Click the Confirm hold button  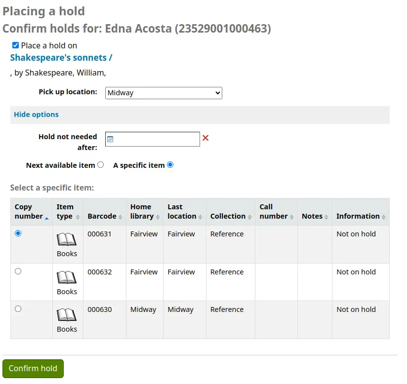[x=33, y=368]
